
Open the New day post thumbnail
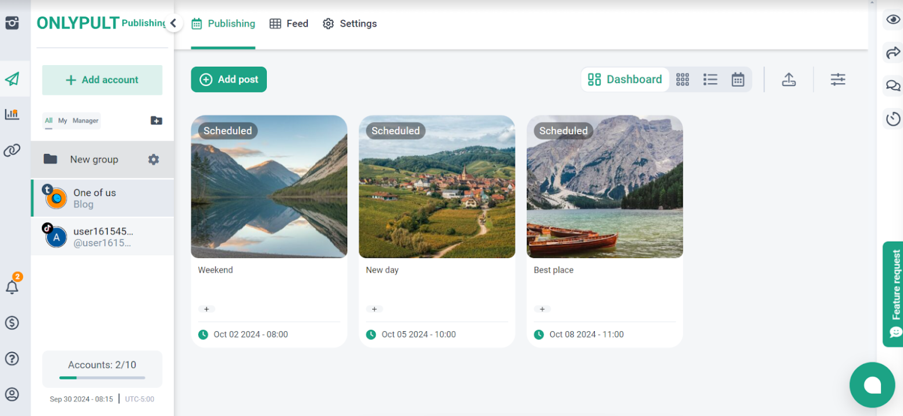pyautogui.click(x=437, y=187)
